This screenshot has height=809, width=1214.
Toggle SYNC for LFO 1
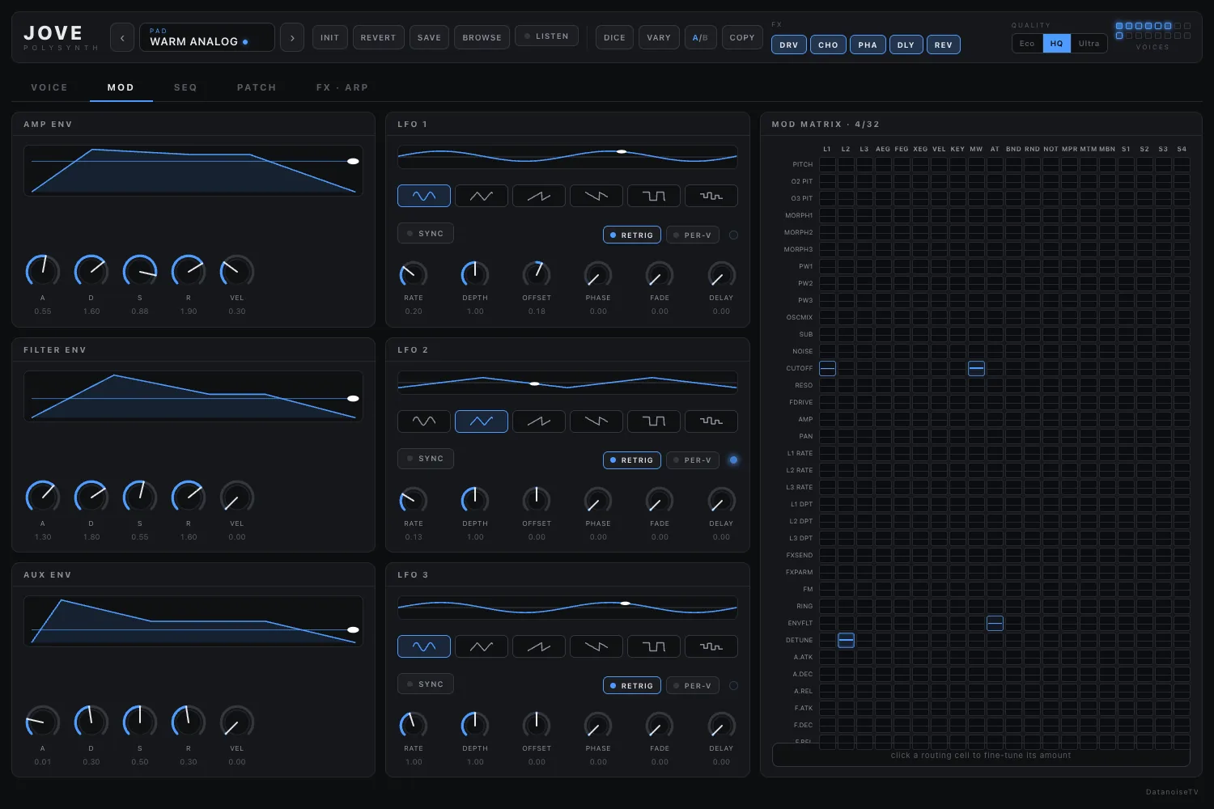click(426, 233)
